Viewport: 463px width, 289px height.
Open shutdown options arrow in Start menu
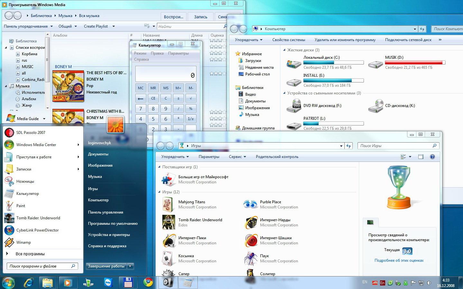coord(130,266)
